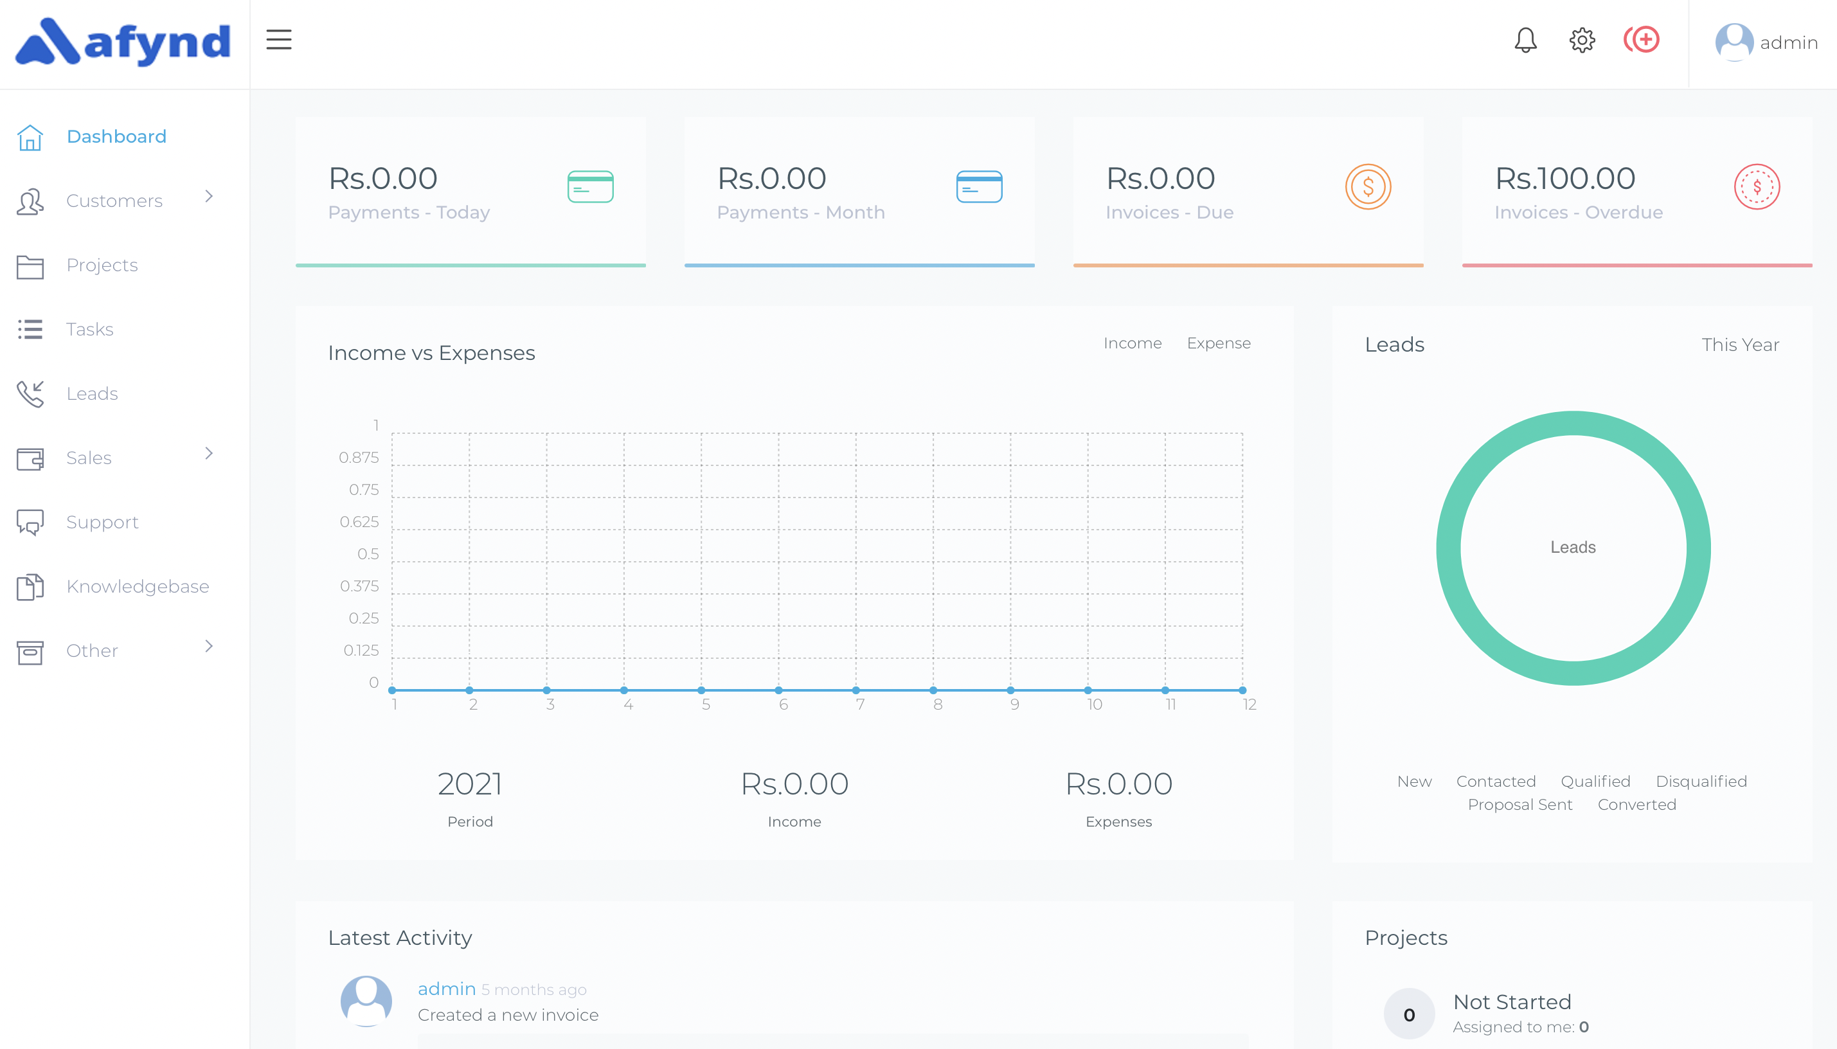
Task: Open the settings gear icon
Action: 1582,40
